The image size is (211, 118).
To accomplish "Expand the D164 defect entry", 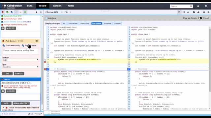I will [3, 108].
